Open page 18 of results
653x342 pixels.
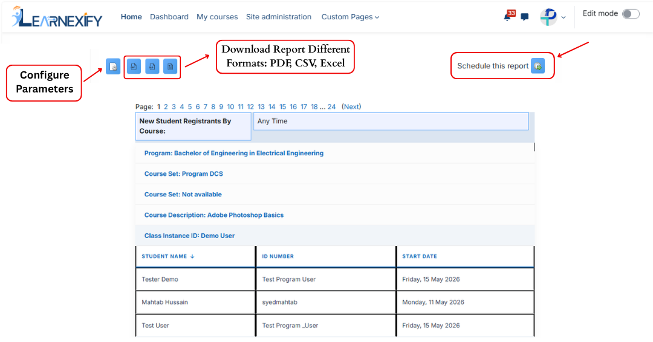(x=314, y=107)
